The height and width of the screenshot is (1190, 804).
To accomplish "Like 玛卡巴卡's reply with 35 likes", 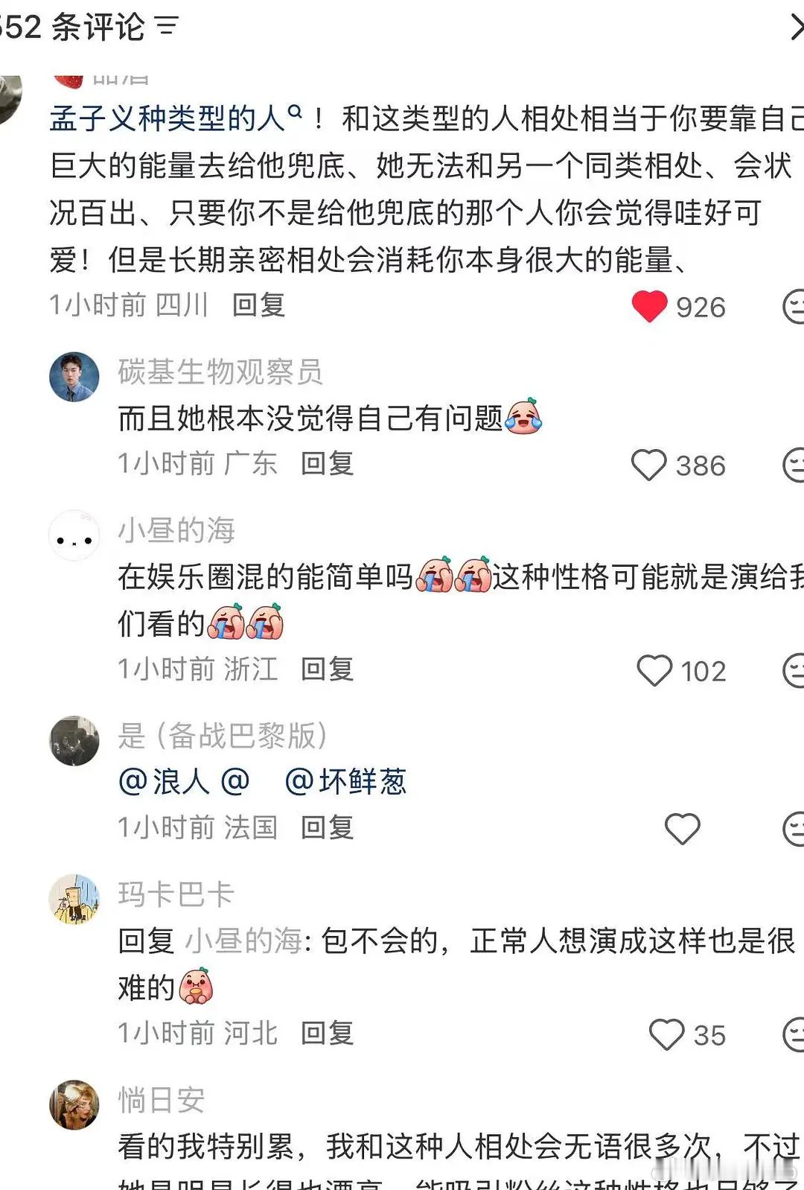I will (666, 1034).
